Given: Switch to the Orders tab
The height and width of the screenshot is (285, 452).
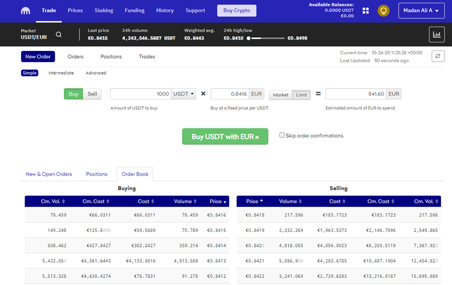Looking at the screenshot, I should click(76, 57).
